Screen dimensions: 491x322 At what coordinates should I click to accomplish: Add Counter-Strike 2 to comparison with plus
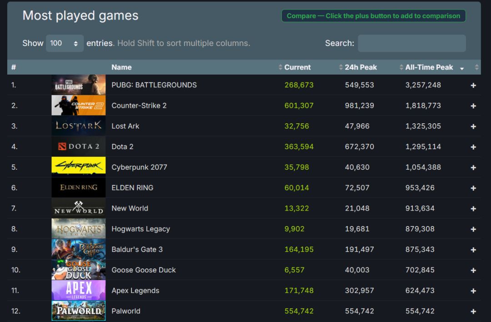tap(473, 106)
